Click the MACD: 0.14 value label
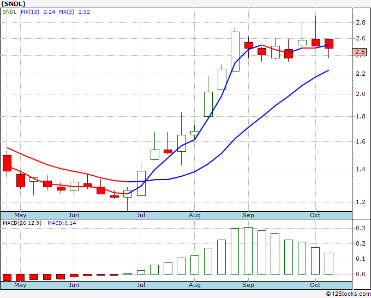 pyautogui.click(x=62, y=223)
